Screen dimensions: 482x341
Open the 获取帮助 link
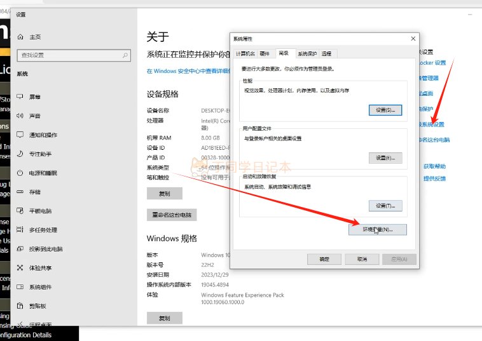(x=434, y=166)
